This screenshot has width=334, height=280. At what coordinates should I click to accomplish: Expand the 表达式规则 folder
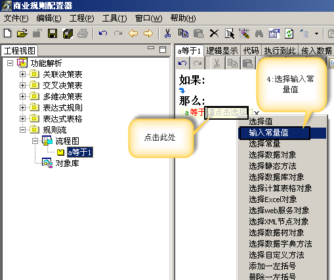coord(22,107)
